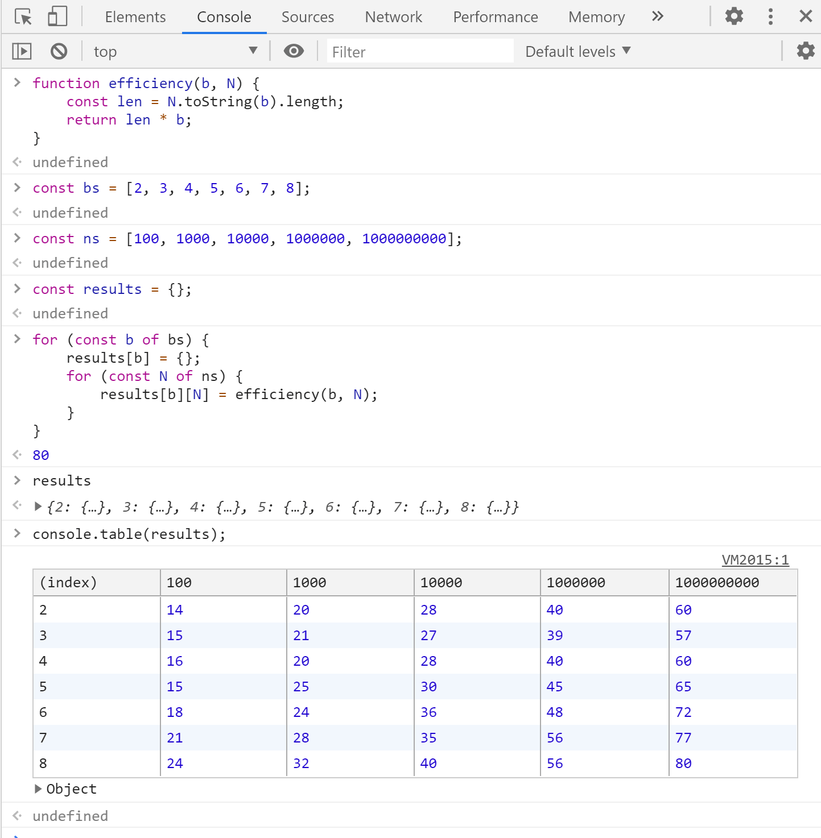Viewport: 821px width, 838px height.
Task: Clear the console with the ban icon
Action: pyautogui.click(x=59, y=52)
